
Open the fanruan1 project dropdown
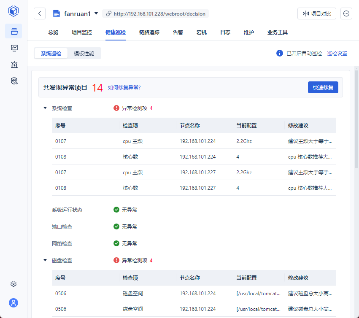coord(96,13)
